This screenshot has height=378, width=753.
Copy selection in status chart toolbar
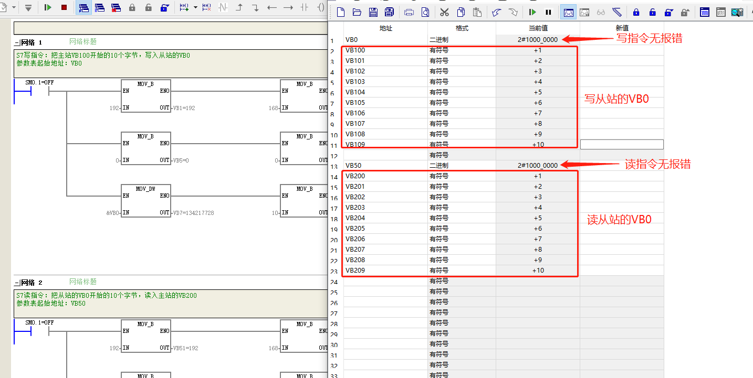point(461,12)
